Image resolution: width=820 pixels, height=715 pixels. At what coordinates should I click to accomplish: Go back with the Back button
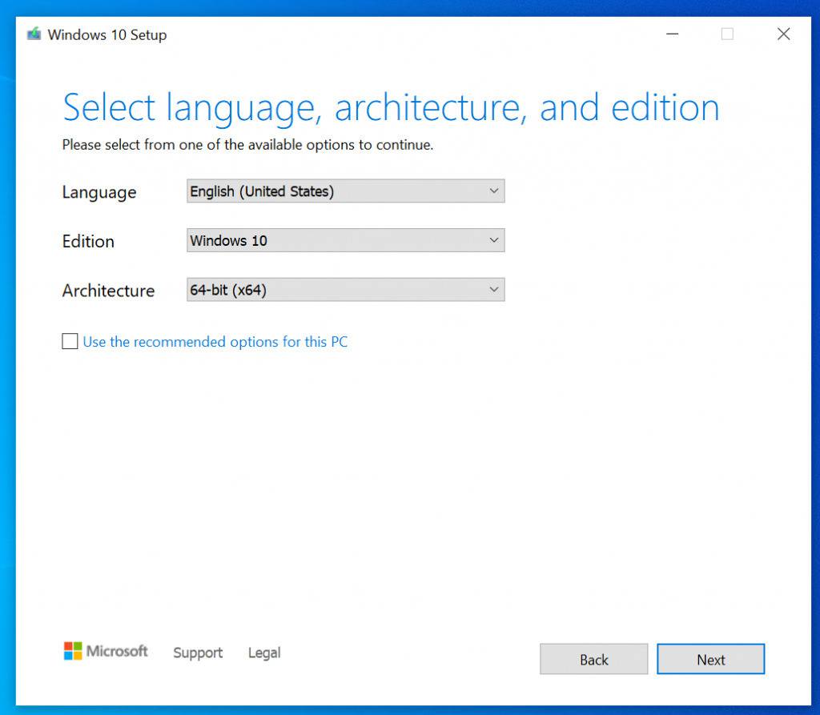tap(593, 660)
